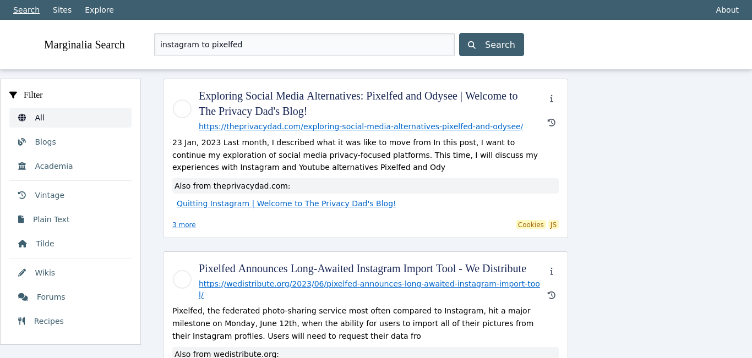Click the utensils icon beside Recipes
The height and width of the screenshot is (358, 752).
[x=21, y=321]
